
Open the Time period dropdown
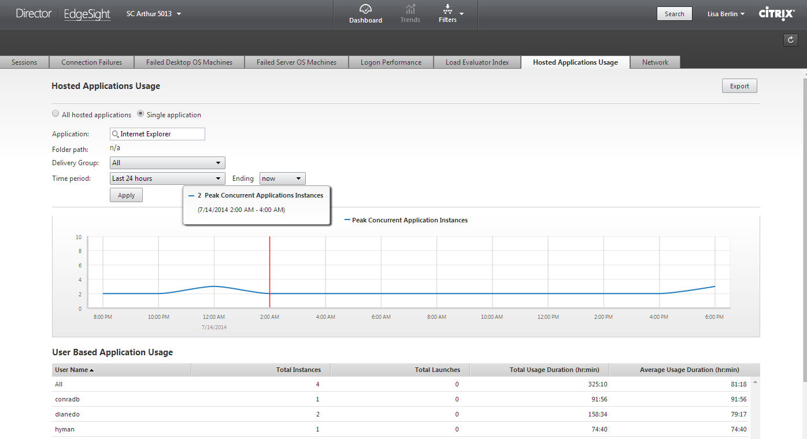pyautogui.click(x=167, y=178)
